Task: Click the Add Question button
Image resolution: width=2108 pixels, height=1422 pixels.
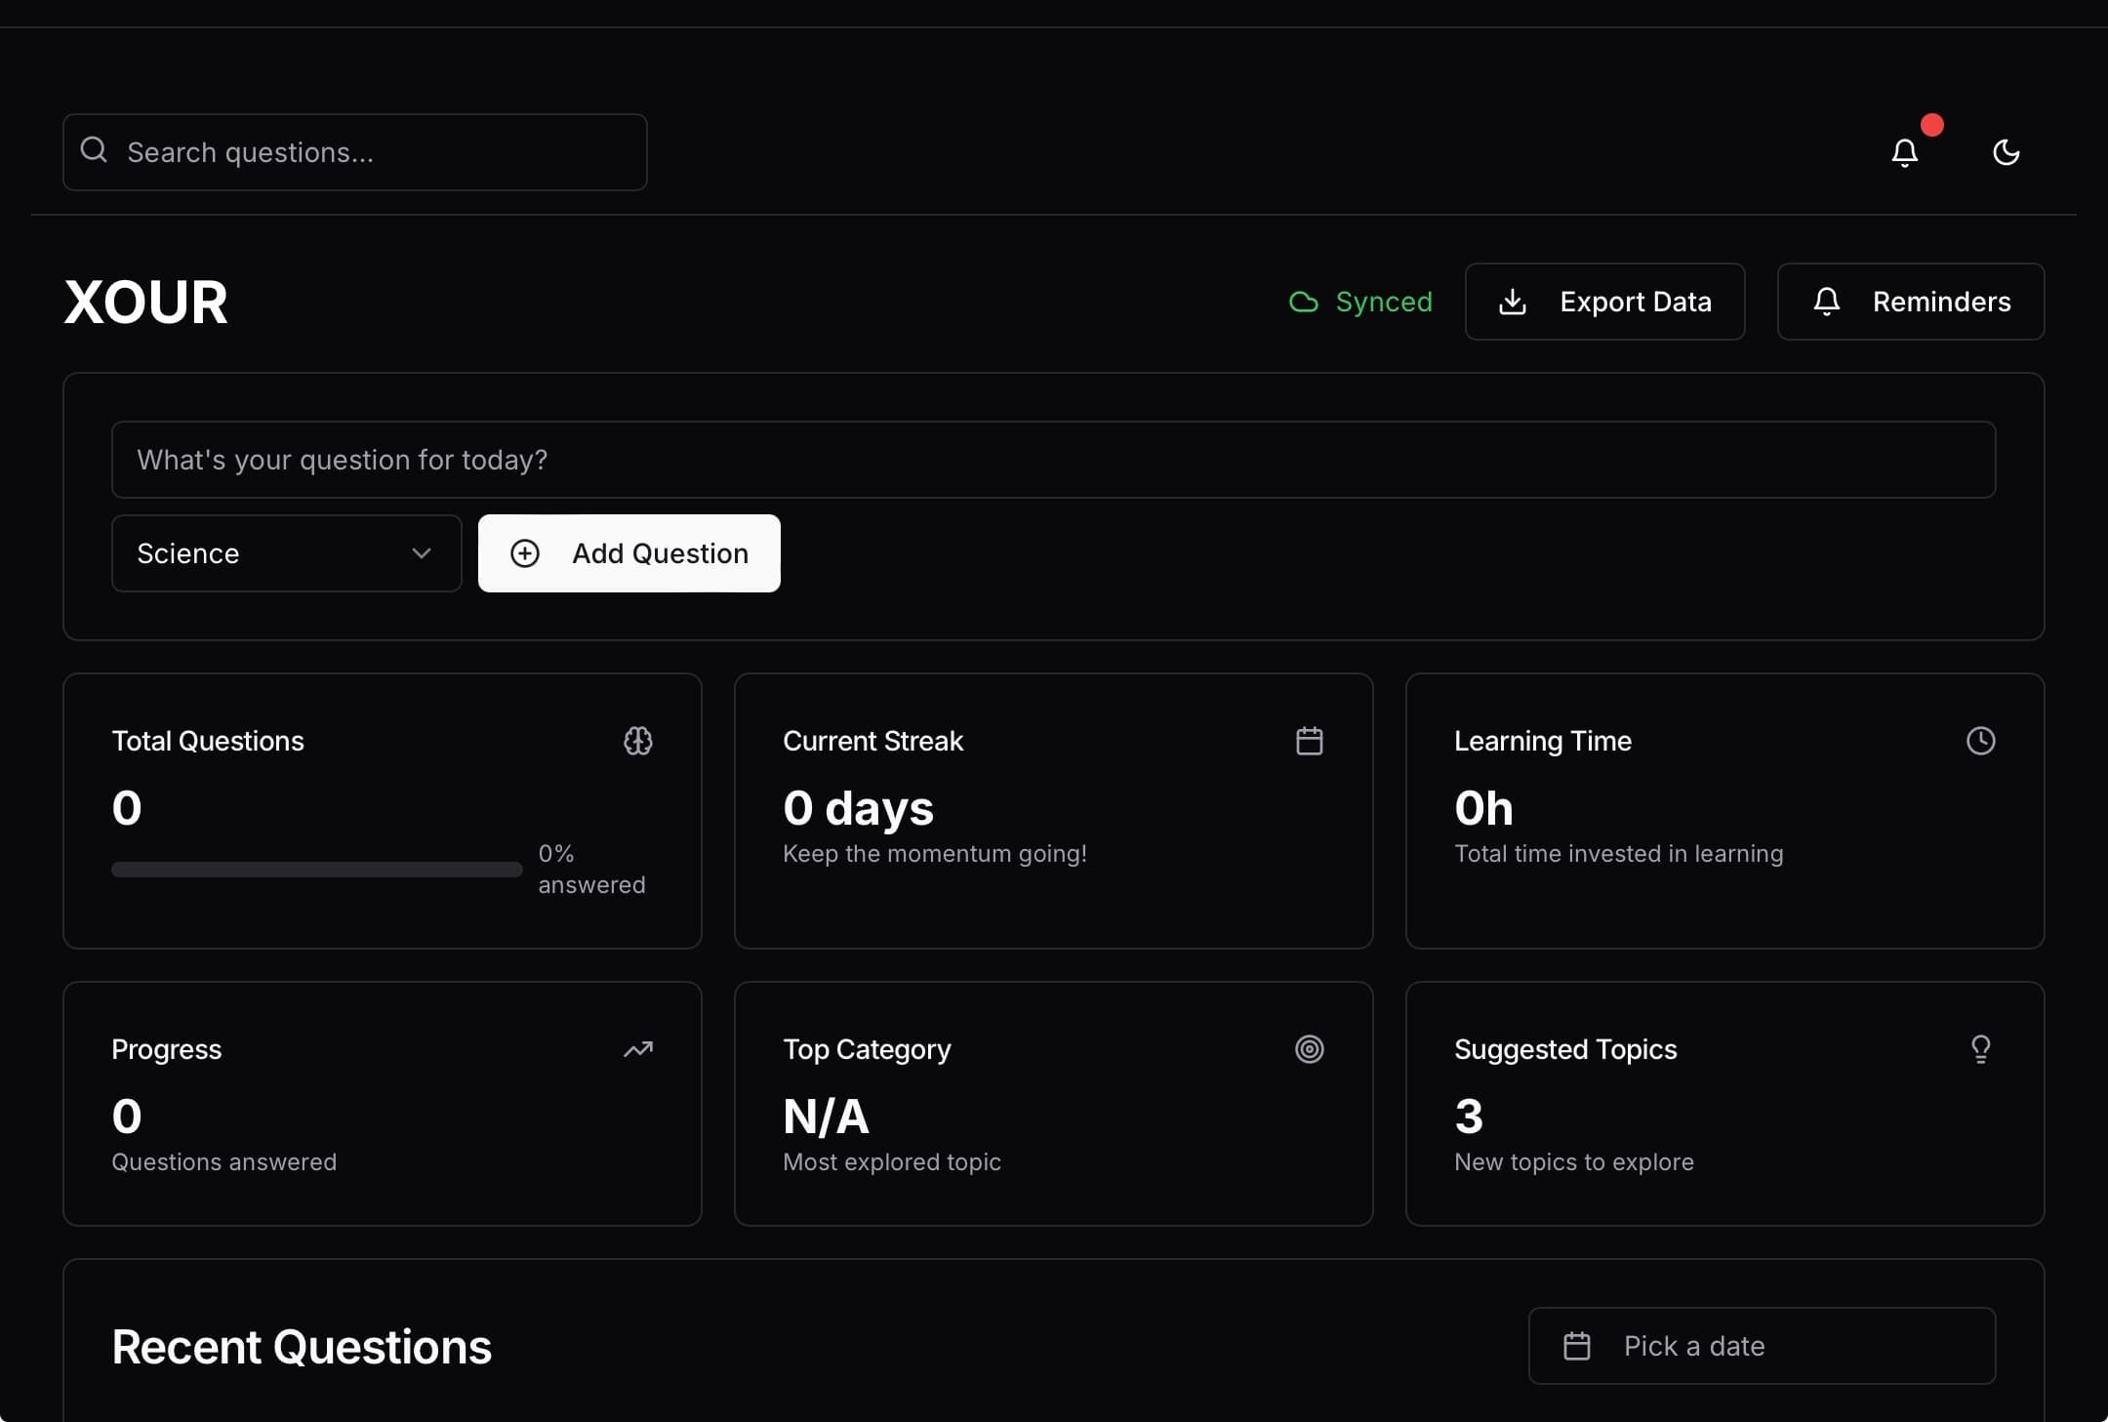Action: [x=628, y=552]
